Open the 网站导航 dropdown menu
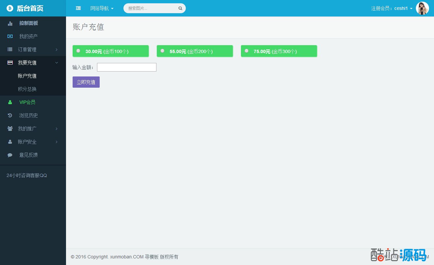 (x=102, y=8)
